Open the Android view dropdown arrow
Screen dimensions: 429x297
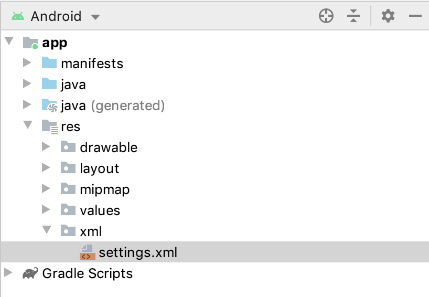tap(95, 17)
